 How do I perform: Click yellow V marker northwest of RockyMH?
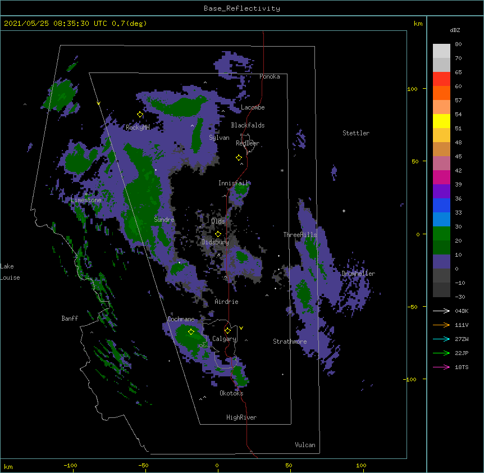pos(98,103)
